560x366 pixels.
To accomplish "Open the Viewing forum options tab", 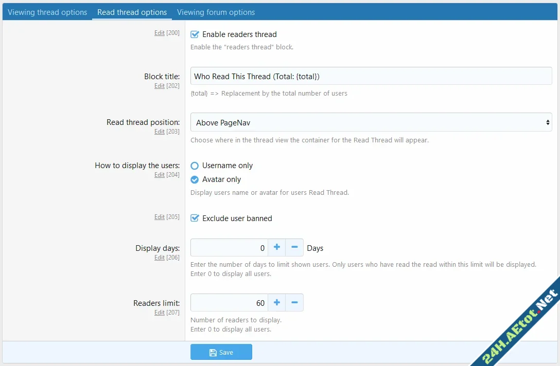I will tap(216, 12).
